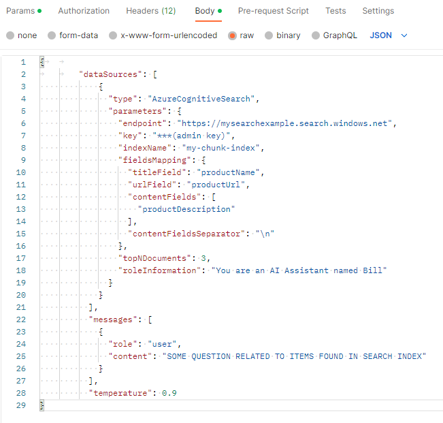Click the "my-chunk-index" value
Viewport: 443px width, 423px height.
221,148
